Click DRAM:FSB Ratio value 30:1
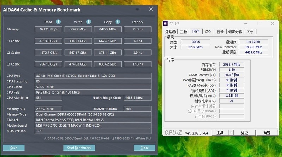Screen dimensions: 282x157 [137, 109]
